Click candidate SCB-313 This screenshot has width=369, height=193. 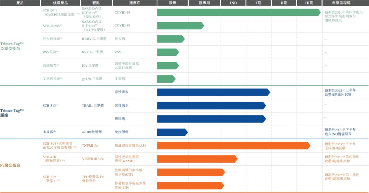(x=50, y=106)
